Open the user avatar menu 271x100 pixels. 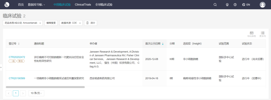[262, 5]
